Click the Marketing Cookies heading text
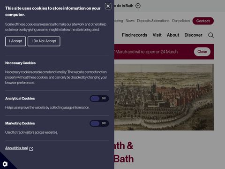This screenshot has height=169, width=225. (x=20, y=123)
